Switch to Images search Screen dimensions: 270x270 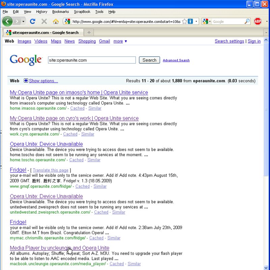click(x=24, y=41)
